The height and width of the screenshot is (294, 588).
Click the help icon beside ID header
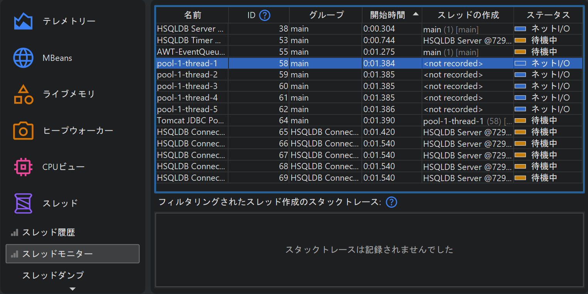[x=265, y=15]
